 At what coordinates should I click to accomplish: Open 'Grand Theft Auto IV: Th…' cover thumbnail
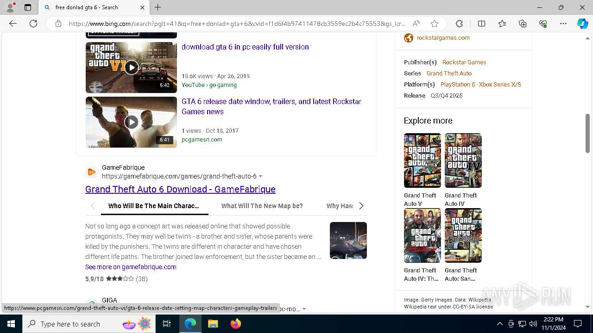click(423, 235)
